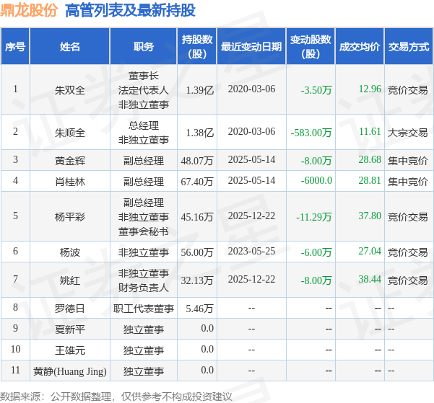The image size is (434, 403).
Task: Click the name 肖桂林
Action: click(x=70, y=182)
